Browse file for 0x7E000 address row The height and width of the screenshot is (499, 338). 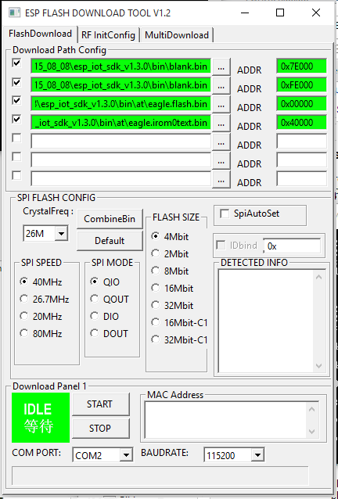(x=221, y=67)
